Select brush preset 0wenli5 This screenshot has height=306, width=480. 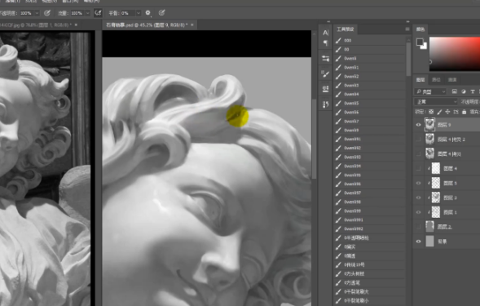coord(370,104)
